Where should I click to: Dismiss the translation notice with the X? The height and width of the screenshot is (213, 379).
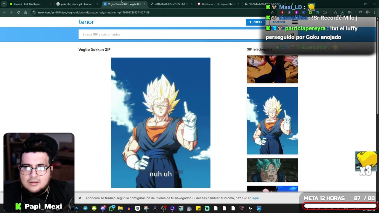click(80, 198)
